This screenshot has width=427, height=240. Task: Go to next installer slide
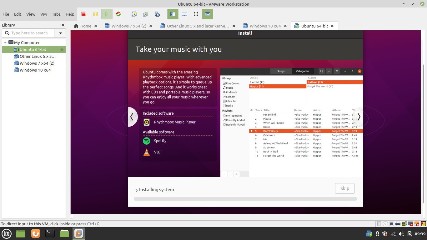click(359, 117)
